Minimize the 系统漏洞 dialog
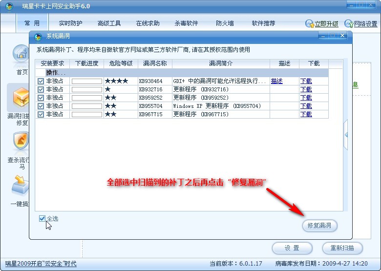Screen dimensions: 381x271 click(x=323, y=36)
